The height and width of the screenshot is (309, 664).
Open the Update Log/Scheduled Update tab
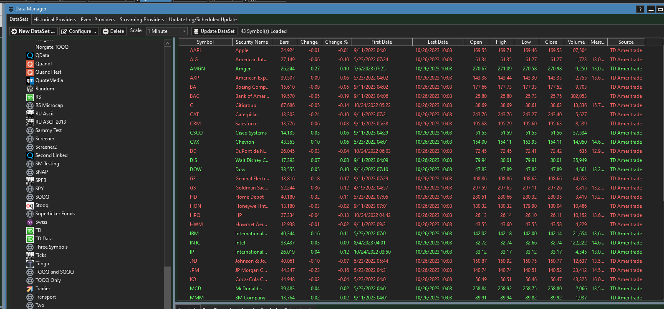pyautogui.click(x=203, y=20)
